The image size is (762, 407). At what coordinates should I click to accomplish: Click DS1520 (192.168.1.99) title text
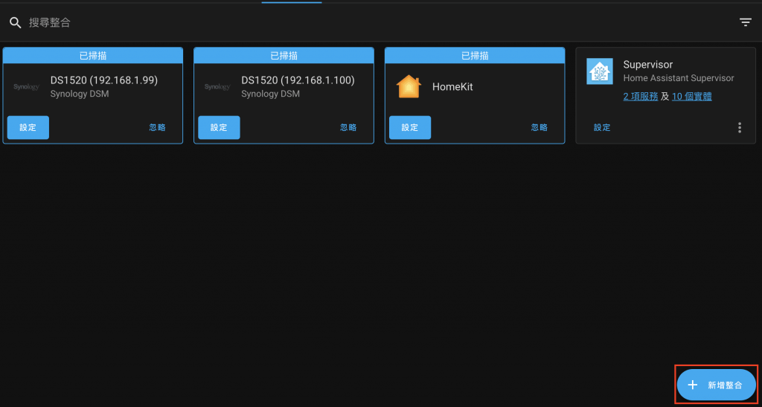[104, 80]
